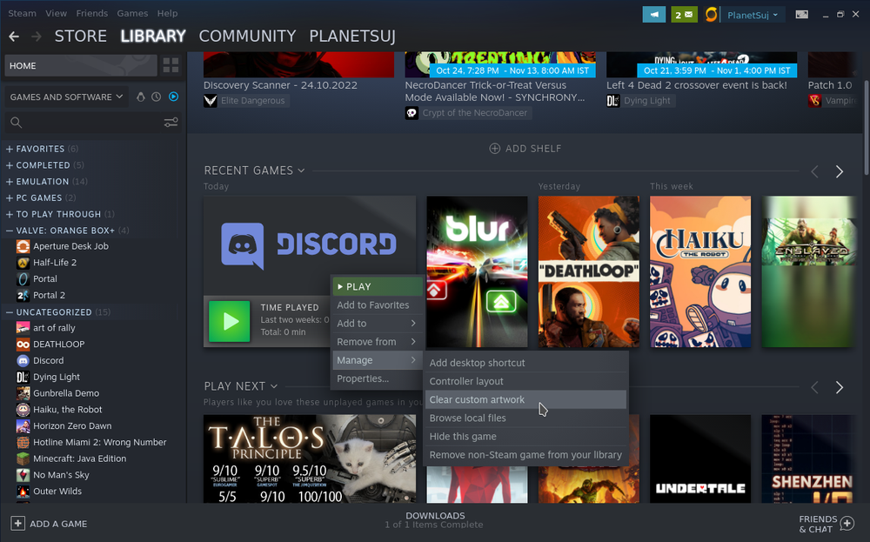Open advanced search filter options icon
Image resolution: width=870 pixels, height=542 pixels.
[x=171, y=122]
